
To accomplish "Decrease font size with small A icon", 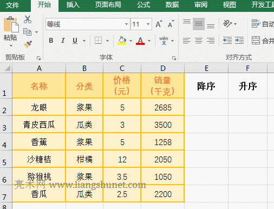I will point(171,24).
